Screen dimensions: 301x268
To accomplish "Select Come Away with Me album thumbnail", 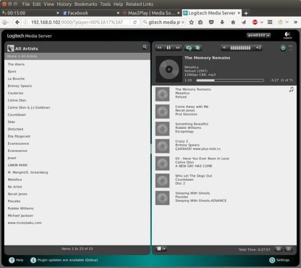I will [162, 112].
